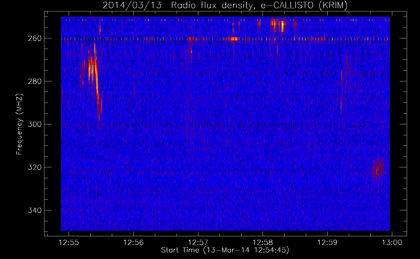Click the '12:55' time tick label

pos(69,243)
